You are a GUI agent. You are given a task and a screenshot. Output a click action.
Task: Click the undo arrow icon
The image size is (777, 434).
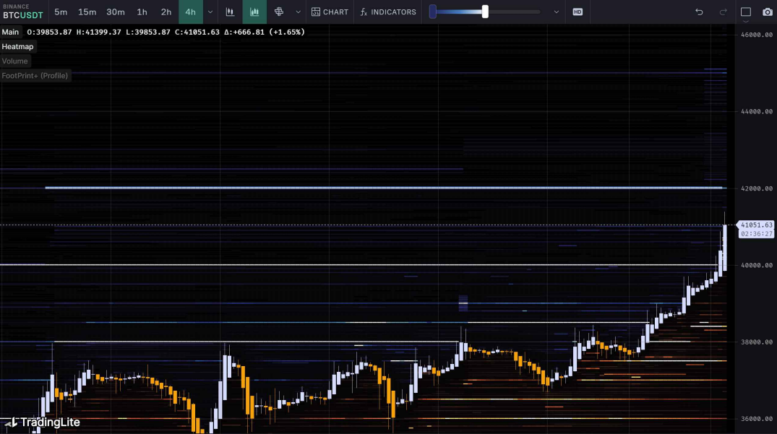pos(699,12)
